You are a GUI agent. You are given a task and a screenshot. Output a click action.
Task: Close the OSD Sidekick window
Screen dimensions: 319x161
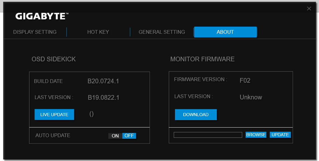[309, 9]
